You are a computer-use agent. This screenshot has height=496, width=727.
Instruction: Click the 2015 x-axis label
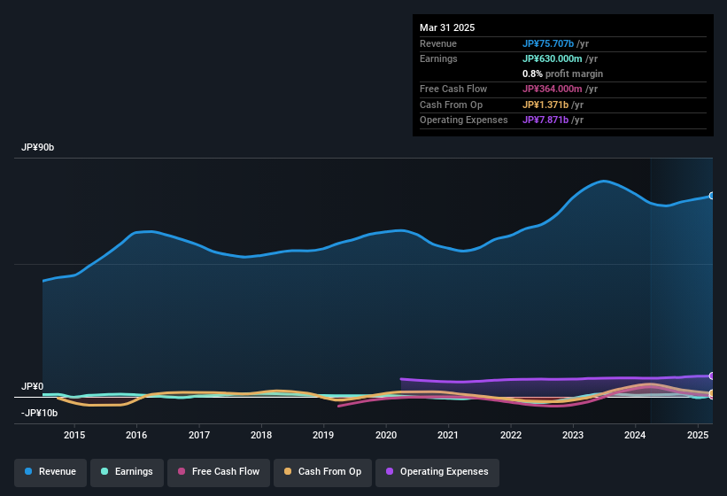coord(74,435)
